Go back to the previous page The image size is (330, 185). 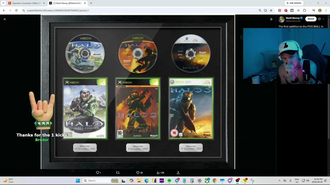[x=4, y=11]
